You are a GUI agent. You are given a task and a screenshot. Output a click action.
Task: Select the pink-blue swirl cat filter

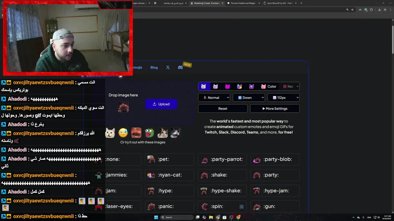[251, 87]
